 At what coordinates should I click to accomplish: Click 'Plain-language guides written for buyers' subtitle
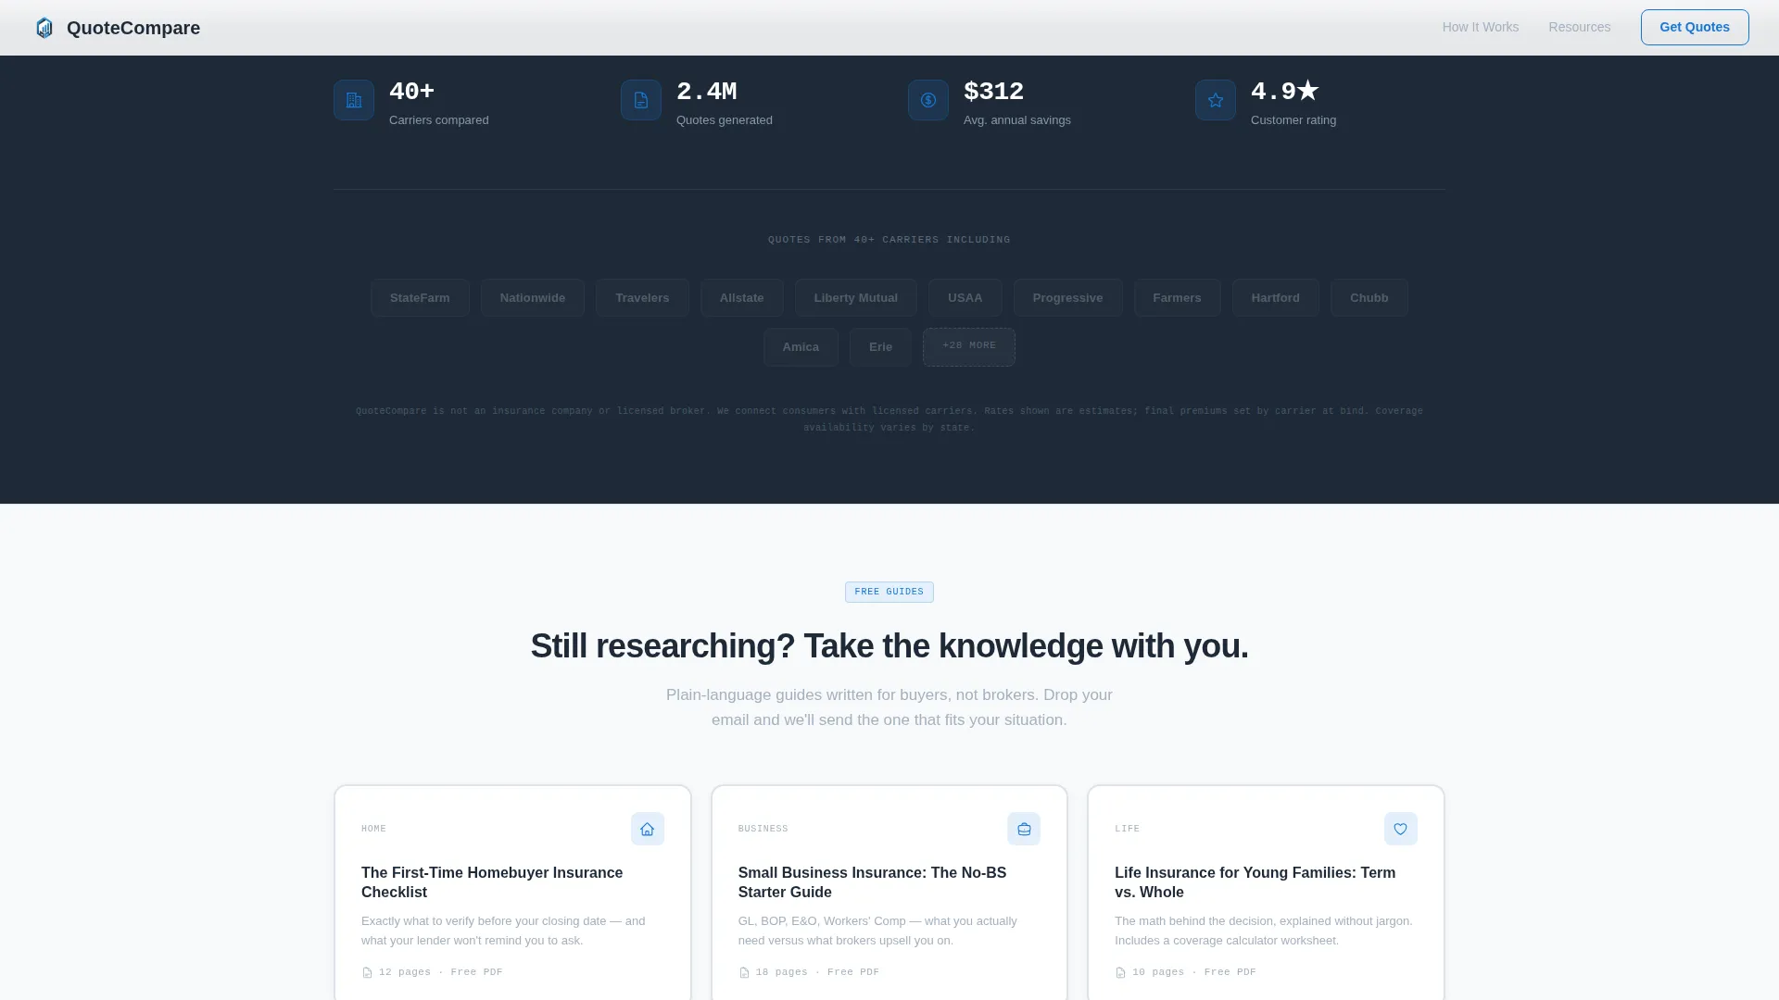889,707
